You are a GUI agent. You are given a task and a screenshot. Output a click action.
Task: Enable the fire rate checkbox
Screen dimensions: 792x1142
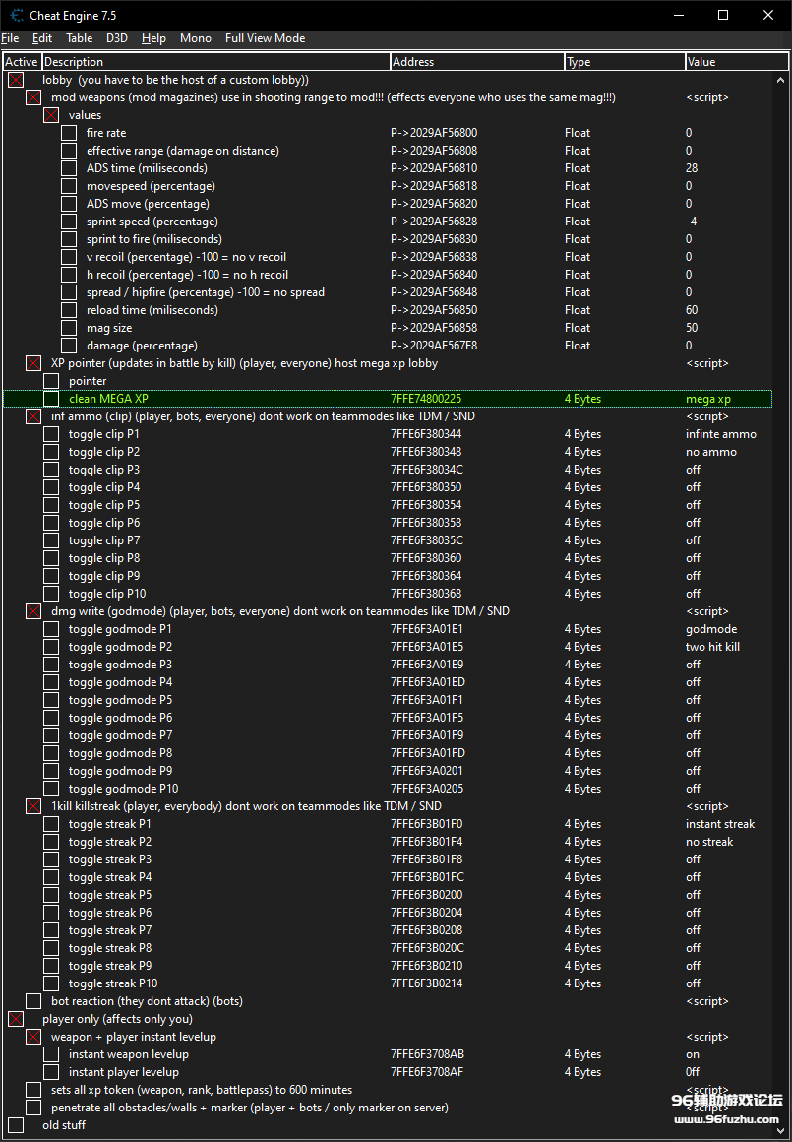69,133
